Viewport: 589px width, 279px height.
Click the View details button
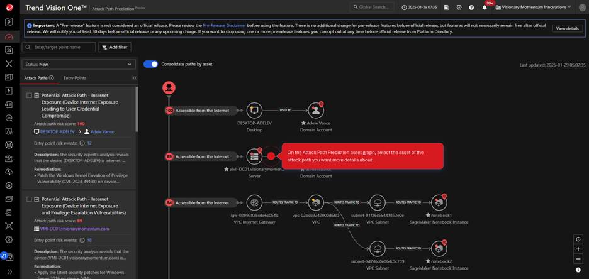(567, 28)
